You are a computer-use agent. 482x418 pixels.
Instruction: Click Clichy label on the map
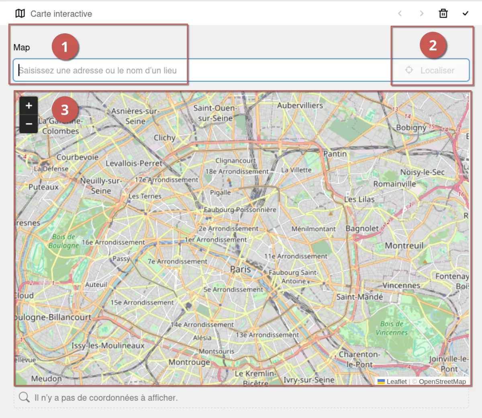(165, 138)
